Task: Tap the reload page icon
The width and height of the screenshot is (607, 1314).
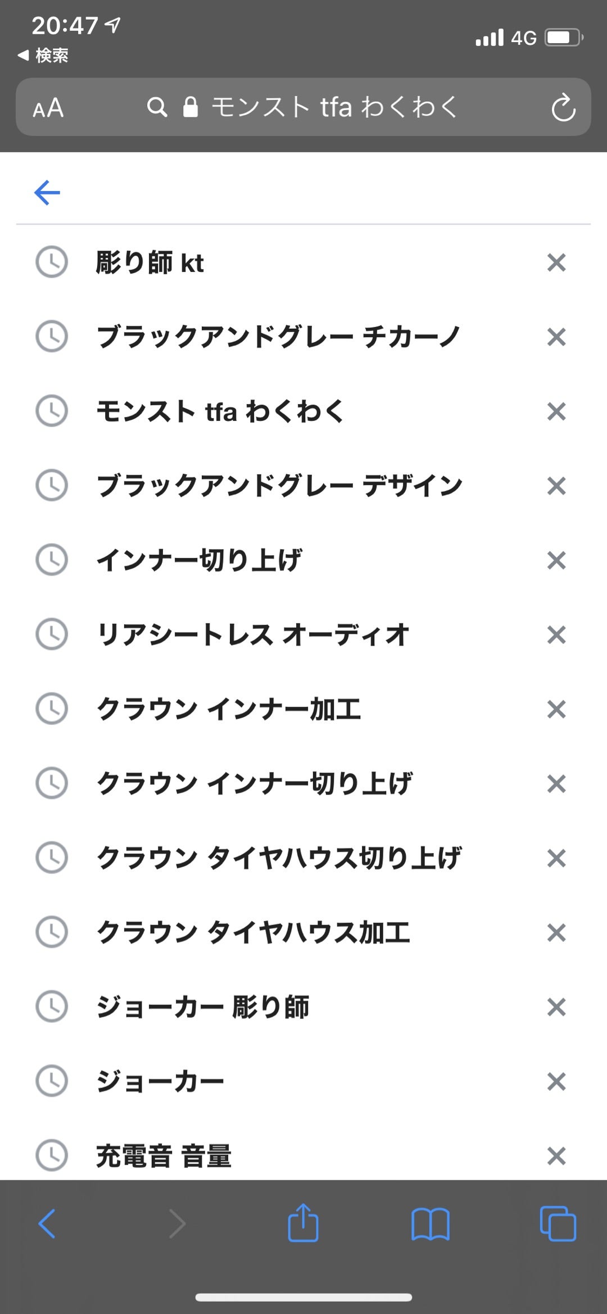Action: click(x=563, y=108)
